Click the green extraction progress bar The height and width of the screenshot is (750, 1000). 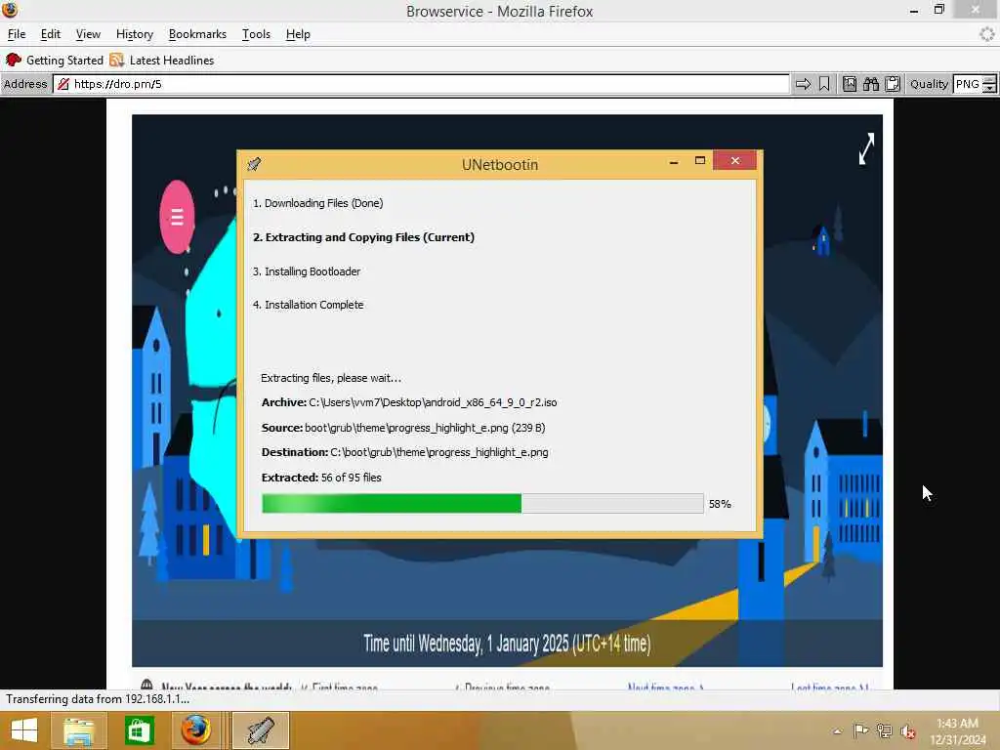[482, 503]
